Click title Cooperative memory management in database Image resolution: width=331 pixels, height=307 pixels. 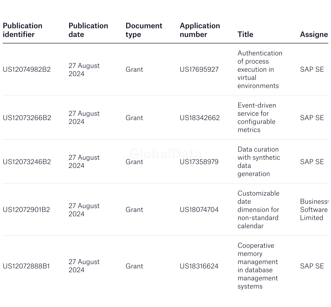coord(257,266)
